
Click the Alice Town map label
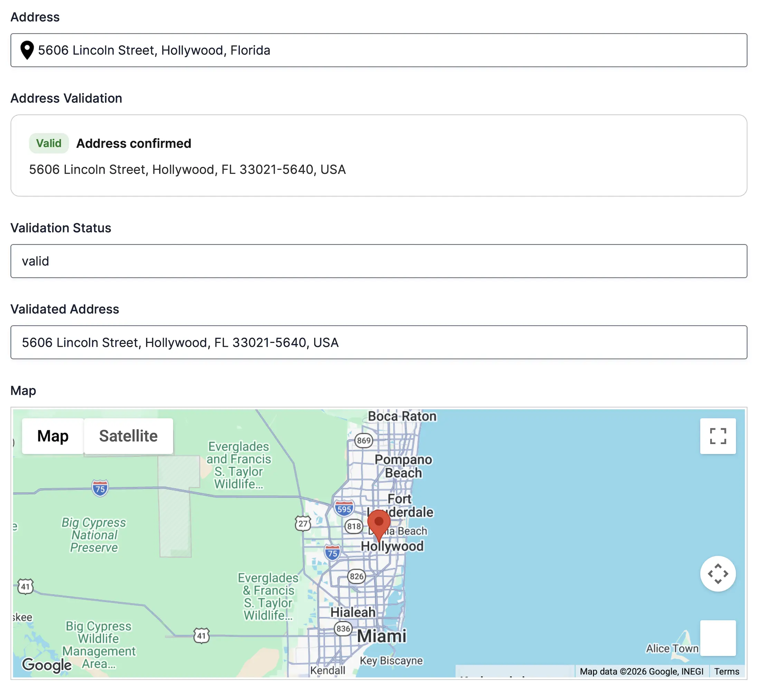pyautogui.click(x=672, y=648)
